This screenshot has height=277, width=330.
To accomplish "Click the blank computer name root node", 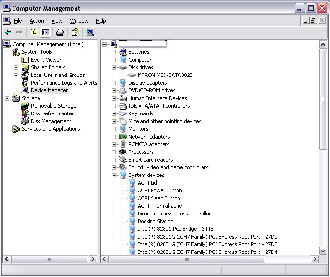I will (143, 44).
